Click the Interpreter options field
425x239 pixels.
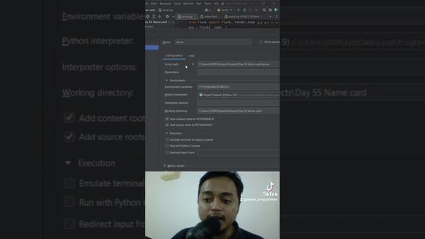[238, 103]
